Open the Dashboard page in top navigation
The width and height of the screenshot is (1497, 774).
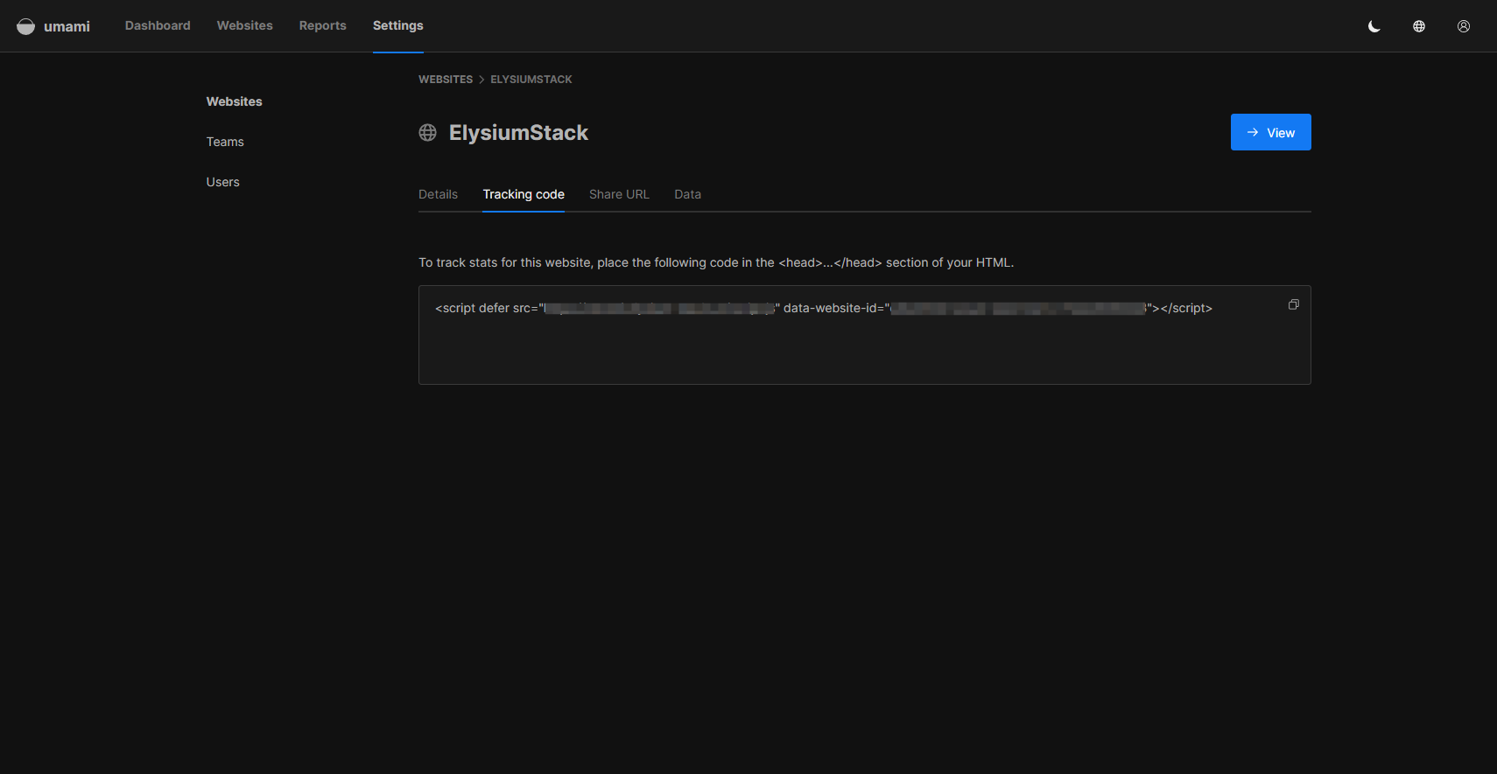(x=158, y=25)
